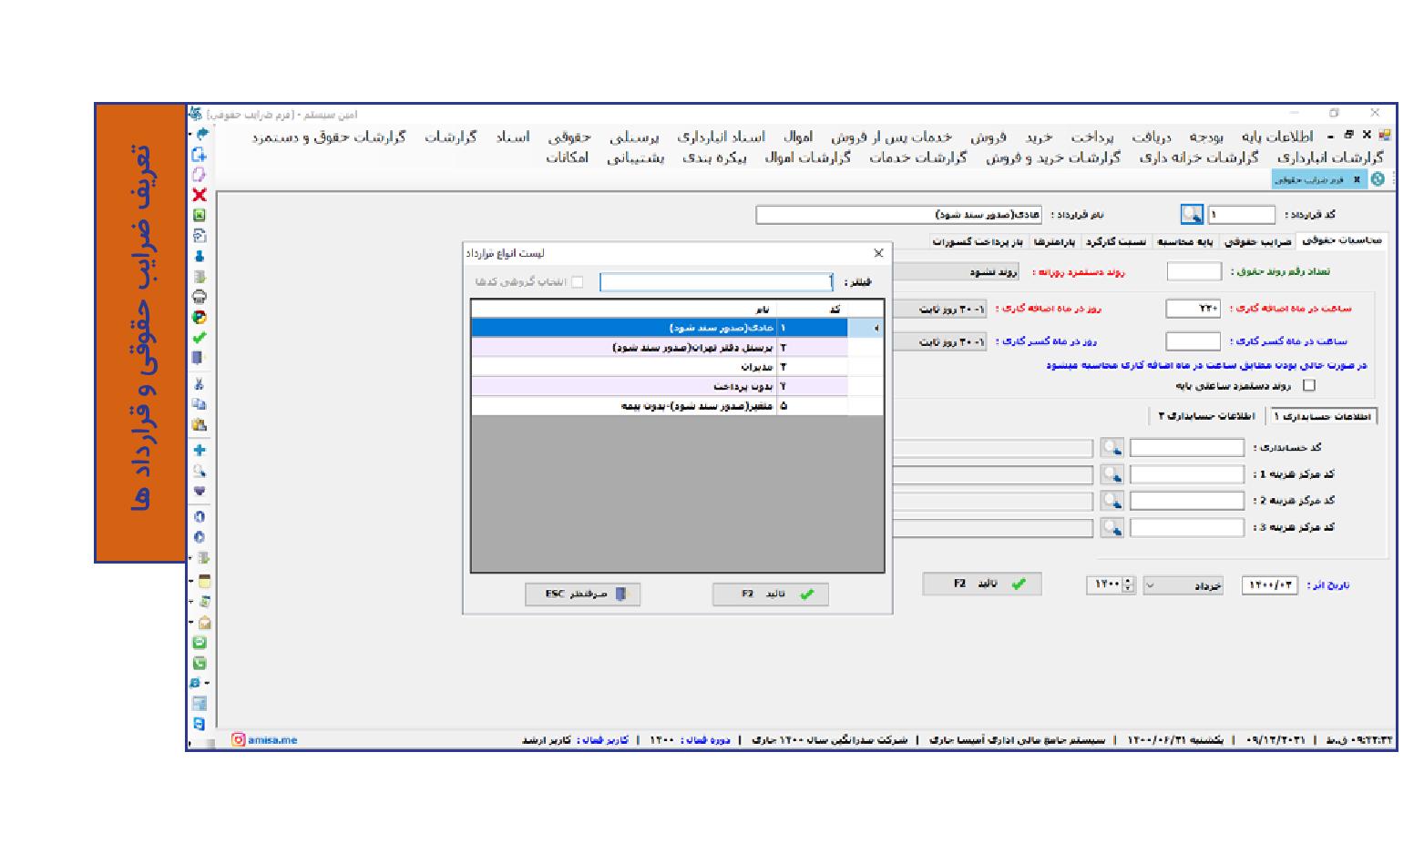Click تائید F2 button in contract list dialog
This screenshot has width=1424, height=854.
pyautogui.click(x=770, y=595)
